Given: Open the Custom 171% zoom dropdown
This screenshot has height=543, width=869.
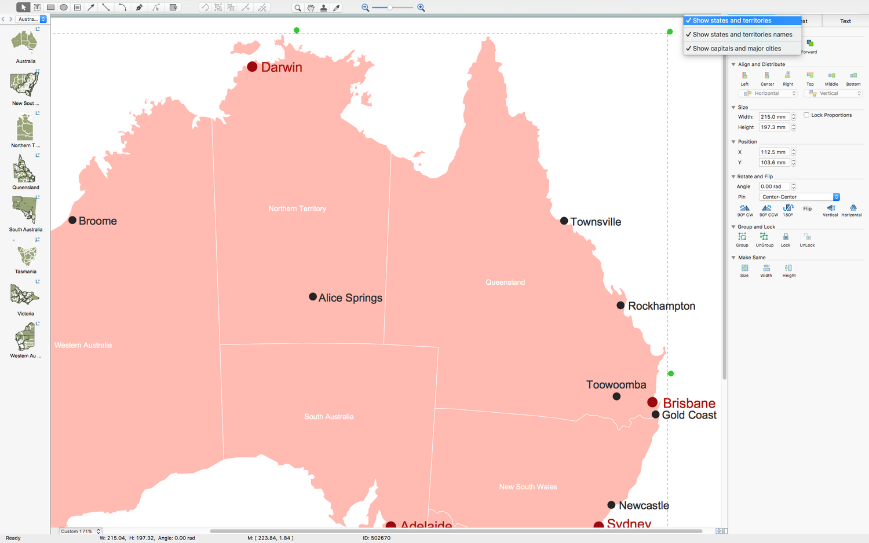Looking at the screenshot, I should pyautogui.click(x=80, y=531).
